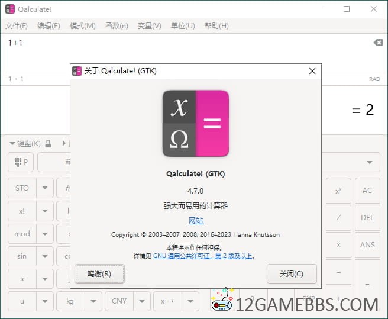Open the mod dropdown arrow

click(45, 234)
